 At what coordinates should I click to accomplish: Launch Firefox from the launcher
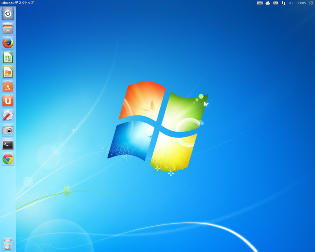7,43
